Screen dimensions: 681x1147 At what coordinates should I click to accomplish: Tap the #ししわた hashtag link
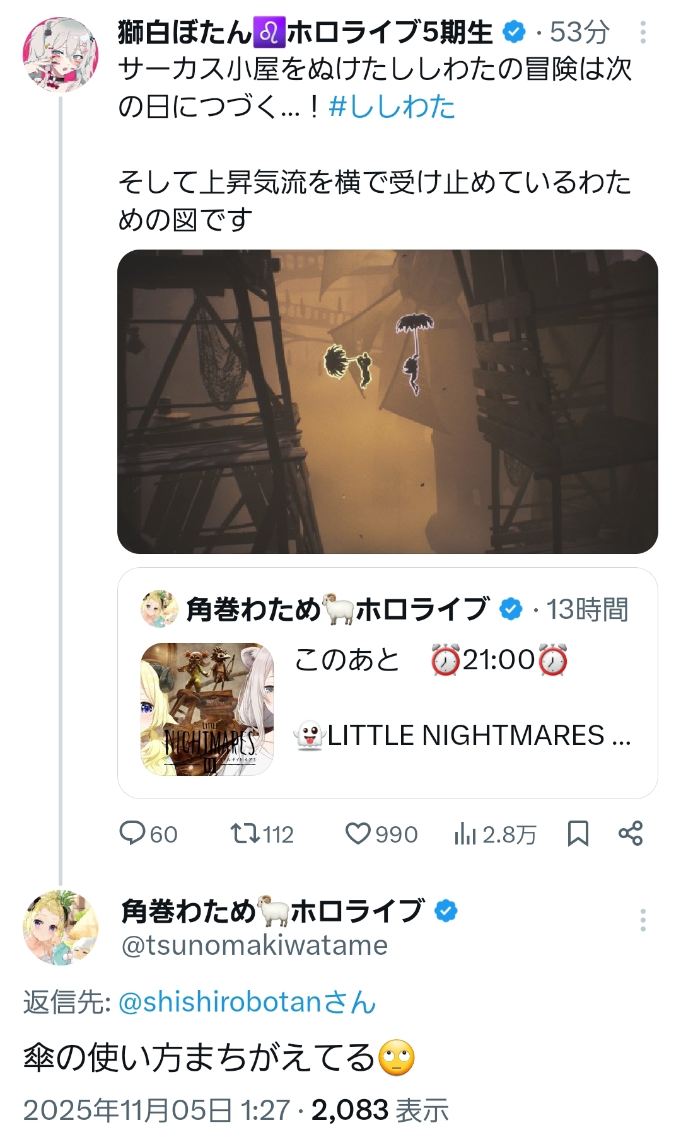pyautogui.click(x=392, y=107)
